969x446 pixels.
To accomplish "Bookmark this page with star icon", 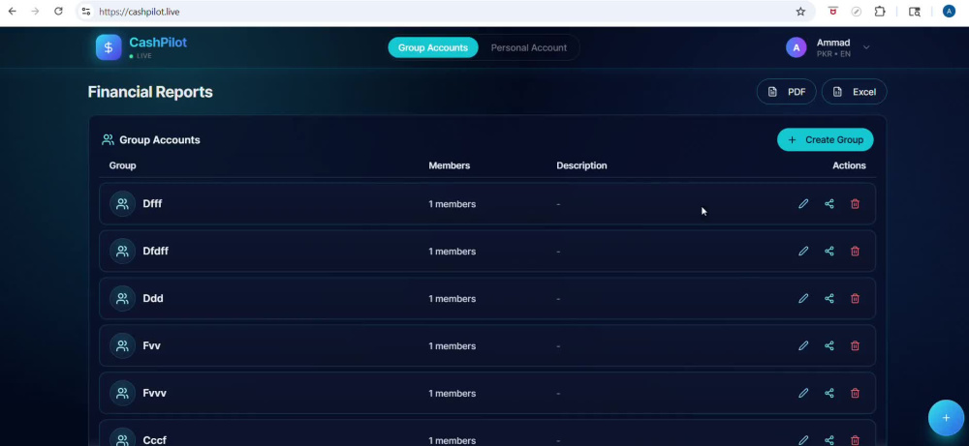I will (x=800, y=12).
